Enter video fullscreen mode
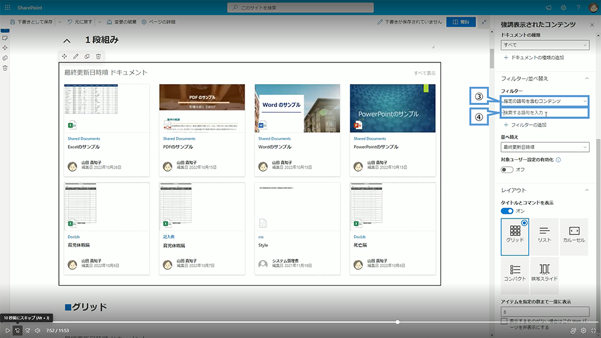 pos(594,330)
